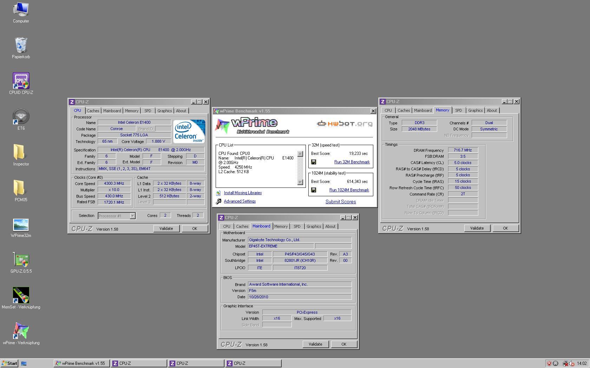The width and height of the screenshot is (590, 368).
Task: Switch to wPrime Benchmark v1.55 taskbar button
Action: pos(82,363)
